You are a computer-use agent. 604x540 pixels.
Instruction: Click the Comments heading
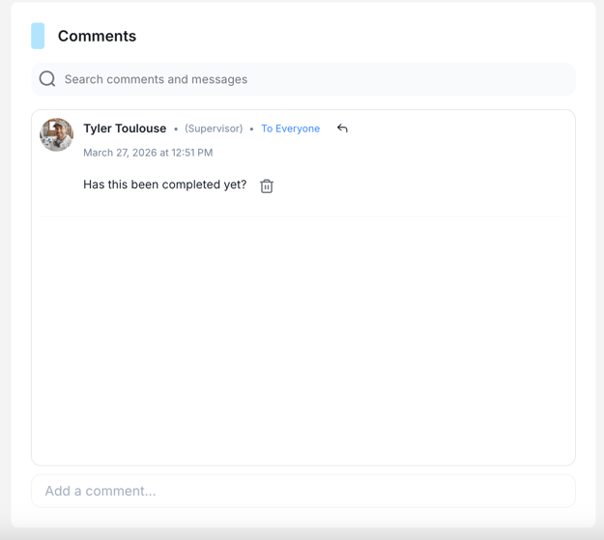(97, 36)
